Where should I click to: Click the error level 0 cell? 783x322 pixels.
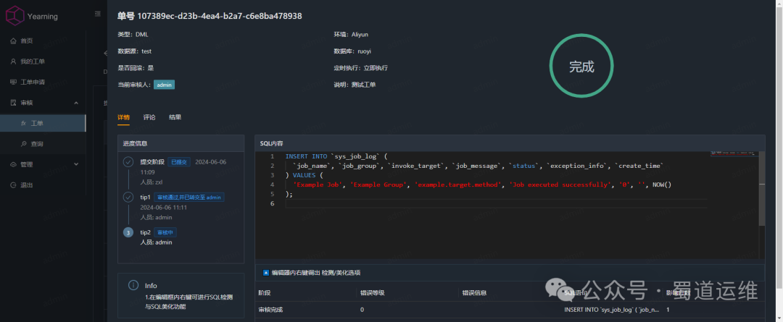pos(362,310)
